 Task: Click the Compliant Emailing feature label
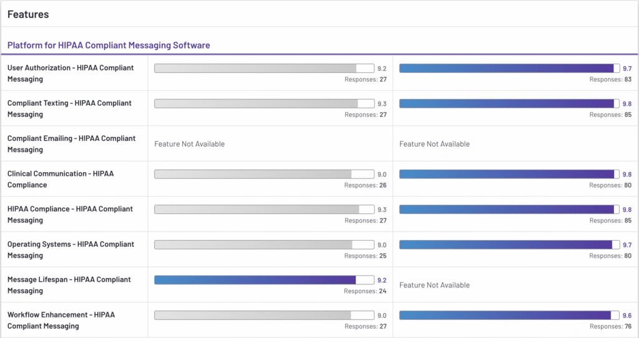(71, 144)
